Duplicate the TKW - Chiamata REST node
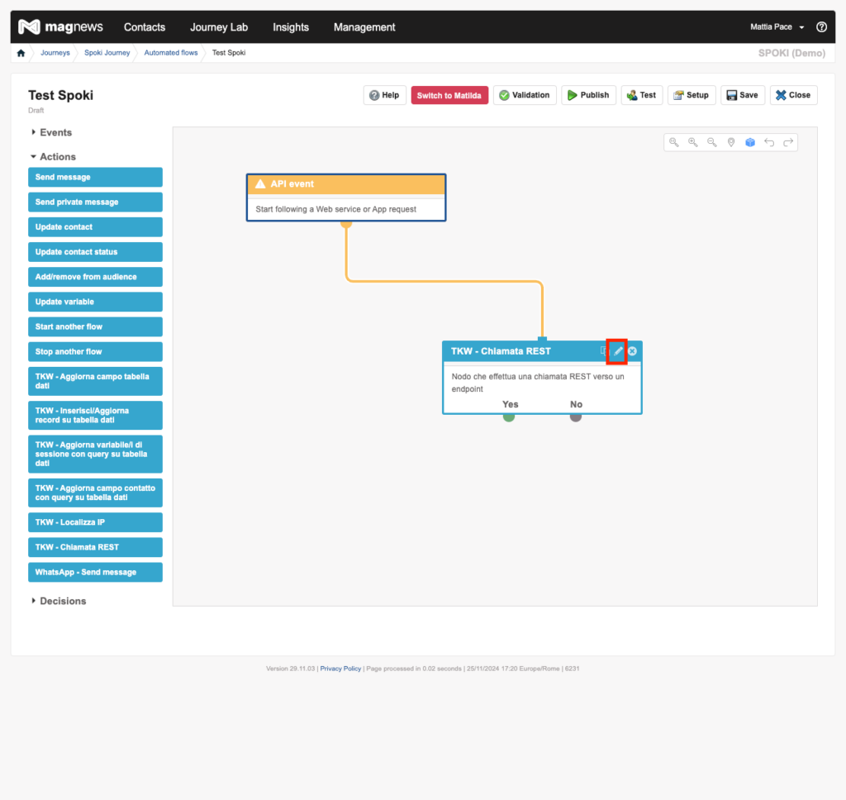Screen dimensions: 846x800 pyautogui.click(x=603, y=351)
